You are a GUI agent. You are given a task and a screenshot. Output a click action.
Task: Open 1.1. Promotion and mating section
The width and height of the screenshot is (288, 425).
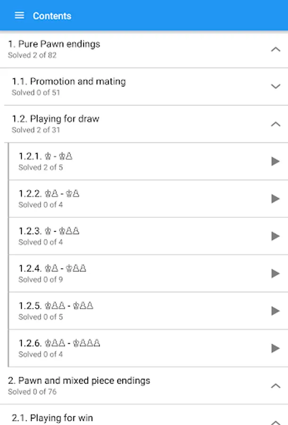(69, 82)
